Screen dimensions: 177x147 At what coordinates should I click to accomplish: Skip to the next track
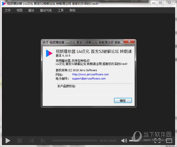pyautogui.click(x=43, y=141)
